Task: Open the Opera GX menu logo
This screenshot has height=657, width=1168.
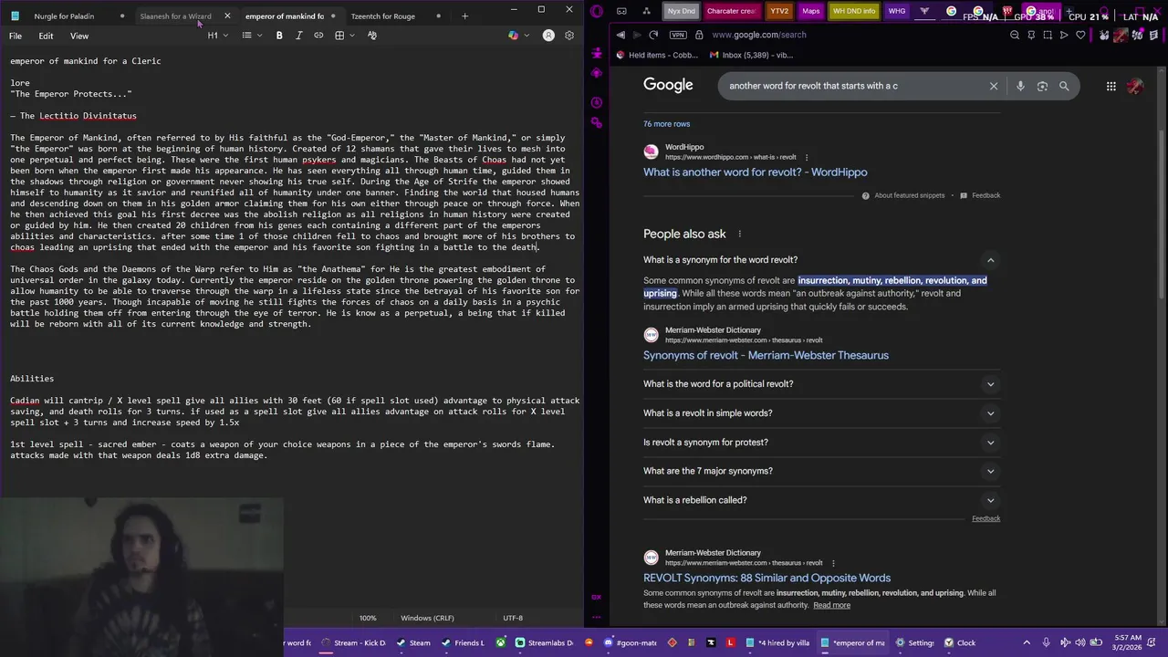Action: coord(597,11)
